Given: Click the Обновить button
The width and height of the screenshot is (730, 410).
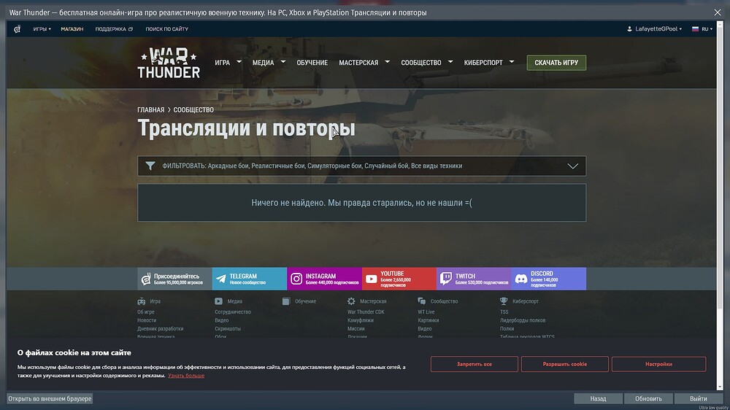Looking at the screenshot, I should tap(648, 399).
